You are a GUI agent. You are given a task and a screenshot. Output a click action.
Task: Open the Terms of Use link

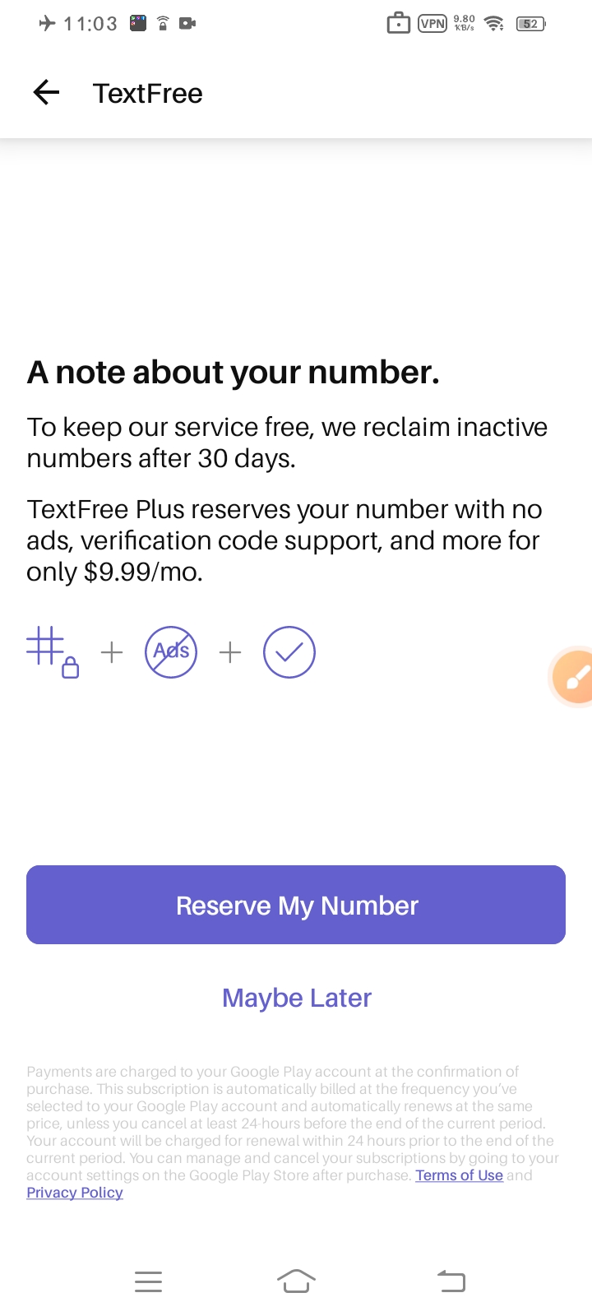459,1175
